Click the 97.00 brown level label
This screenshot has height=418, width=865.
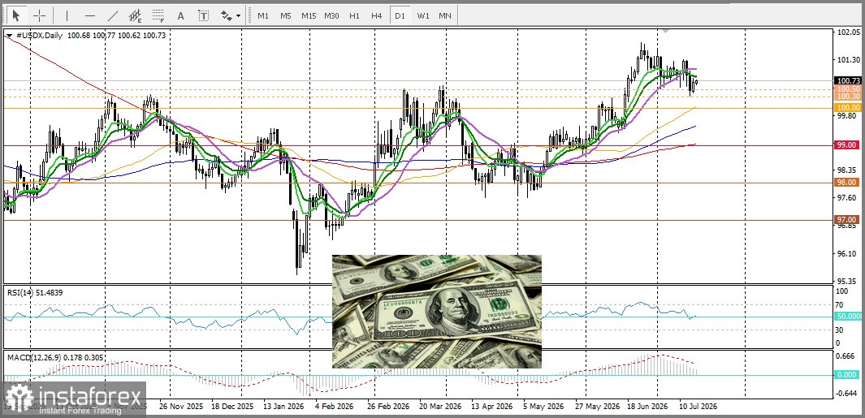click(x=847, y=219)
